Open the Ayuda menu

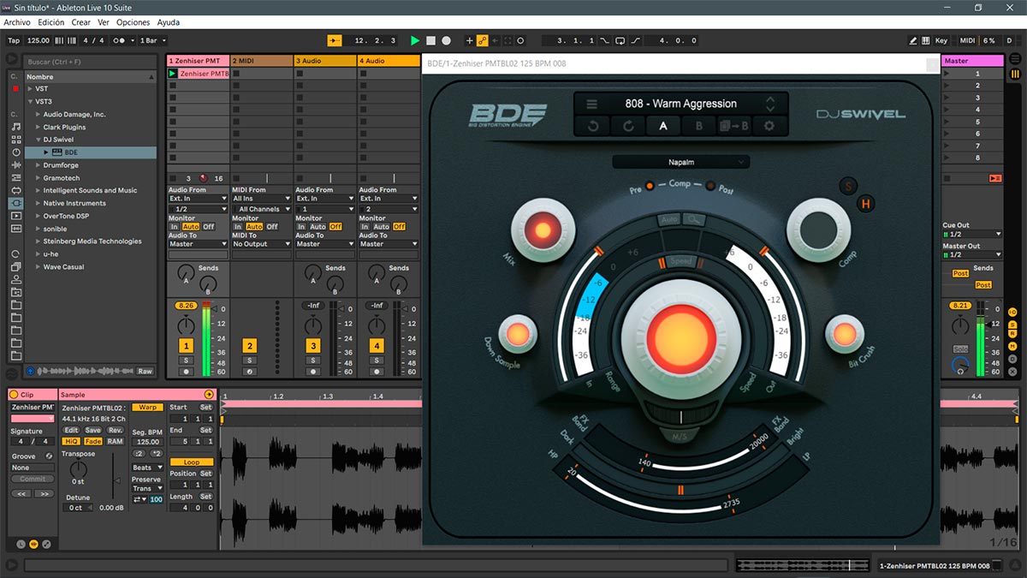(x=169, y=22)
